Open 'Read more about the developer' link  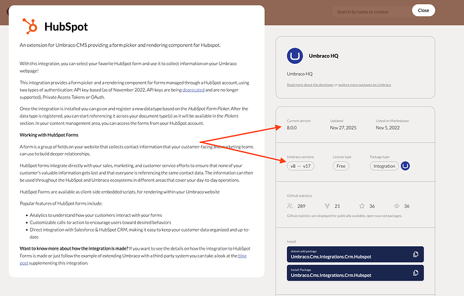310,85
